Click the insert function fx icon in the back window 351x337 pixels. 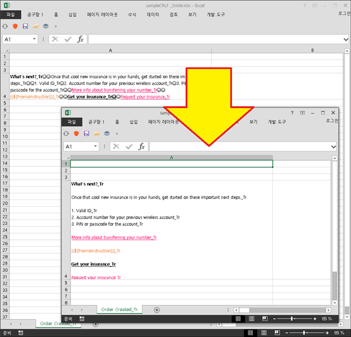(80, 39)
